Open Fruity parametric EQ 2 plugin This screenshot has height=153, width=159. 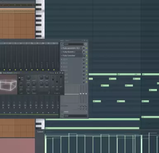[71, 48]
